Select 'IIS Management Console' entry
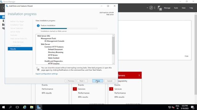 tap(54, 41)
